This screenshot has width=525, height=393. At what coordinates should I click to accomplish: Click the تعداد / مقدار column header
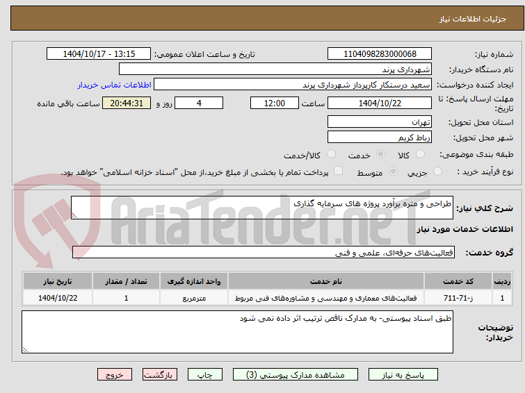click(127, 281)
